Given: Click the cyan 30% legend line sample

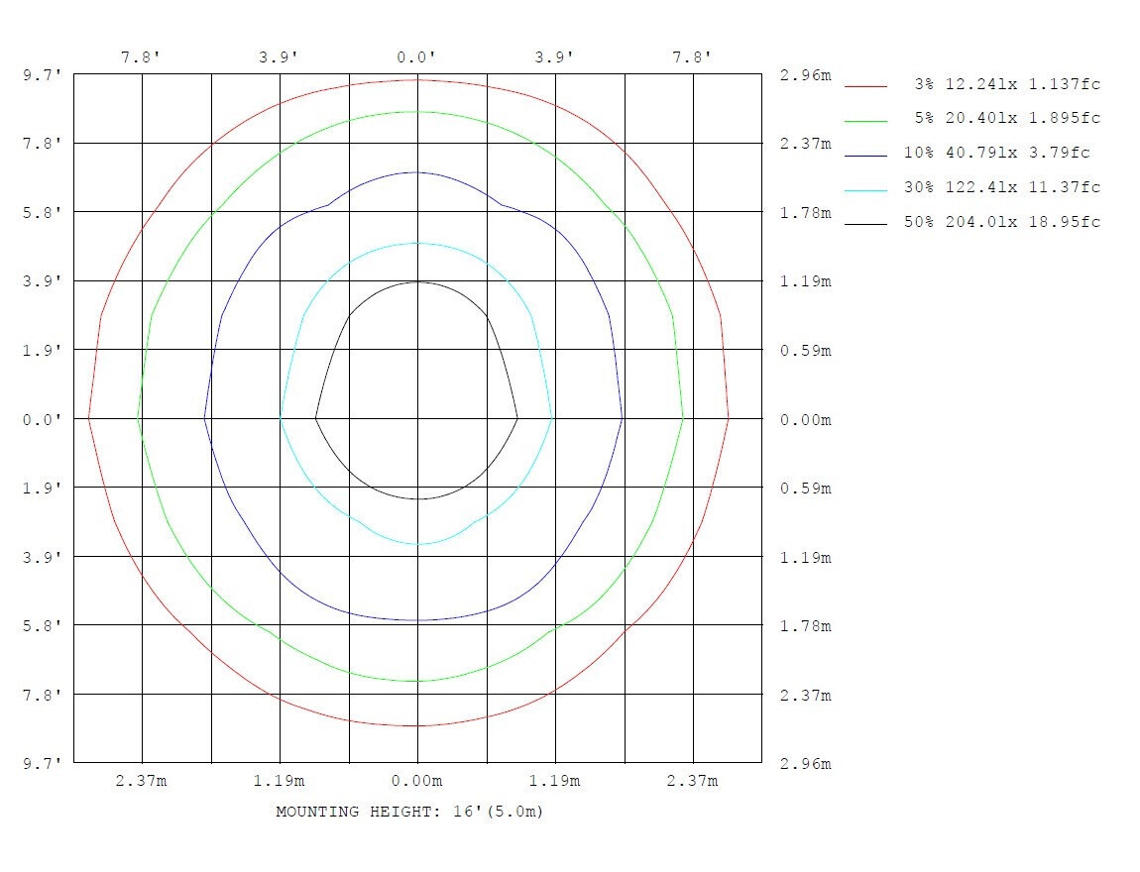Looking at the screenshot, I should point(865,190).
